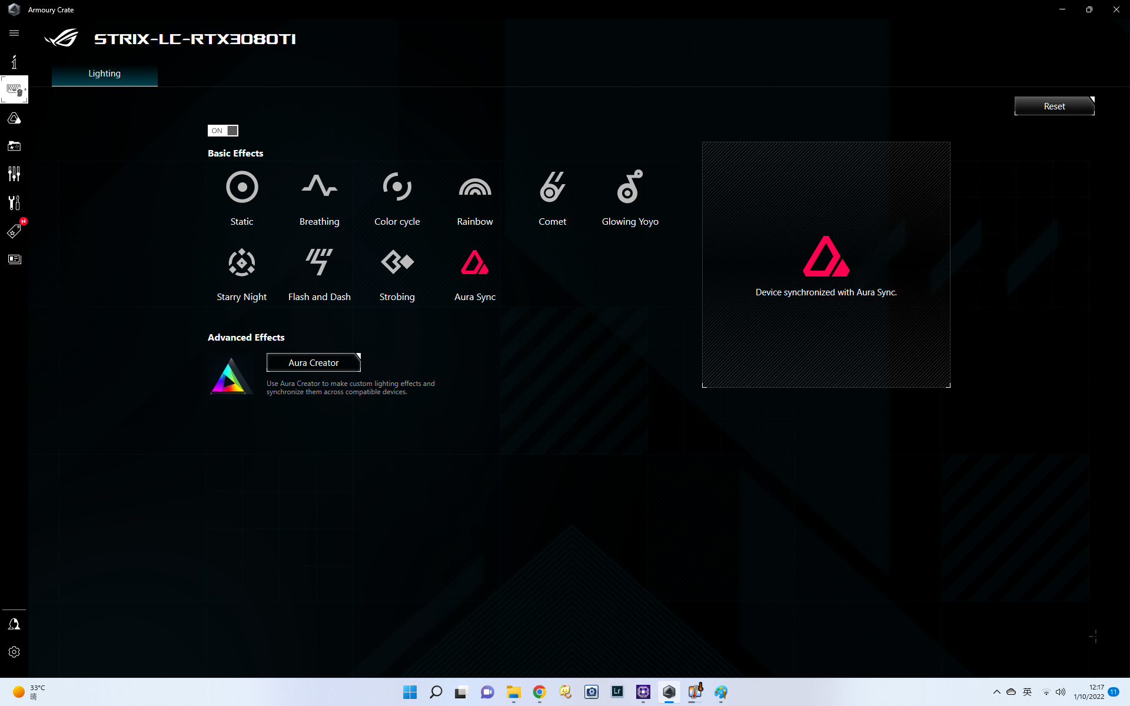Screen dimensions: 1130x706
Task: Click the Aura Sync preview panel
Action: tap(826, 265)
